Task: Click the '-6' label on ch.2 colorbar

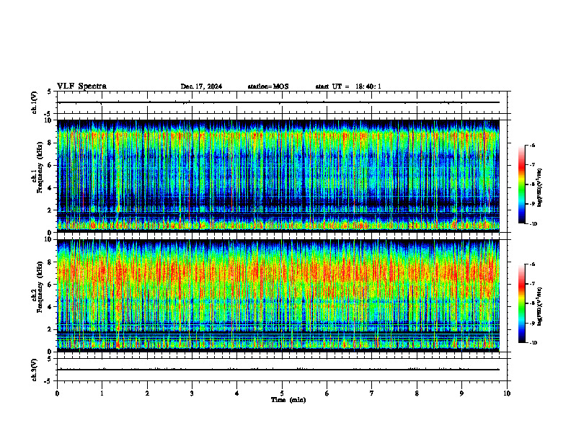Action: click(532, 264)
